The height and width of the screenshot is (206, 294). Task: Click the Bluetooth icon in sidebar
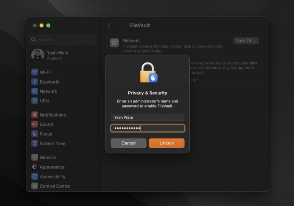pyautogui.click(x=35, y=82)
